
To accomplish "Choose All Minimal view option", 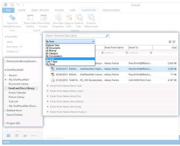I will 70,51.
